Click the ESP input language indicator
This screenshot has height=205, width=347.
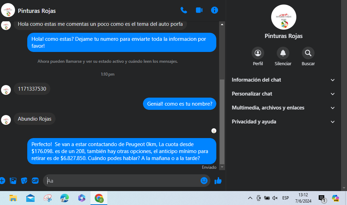(285, 198)
